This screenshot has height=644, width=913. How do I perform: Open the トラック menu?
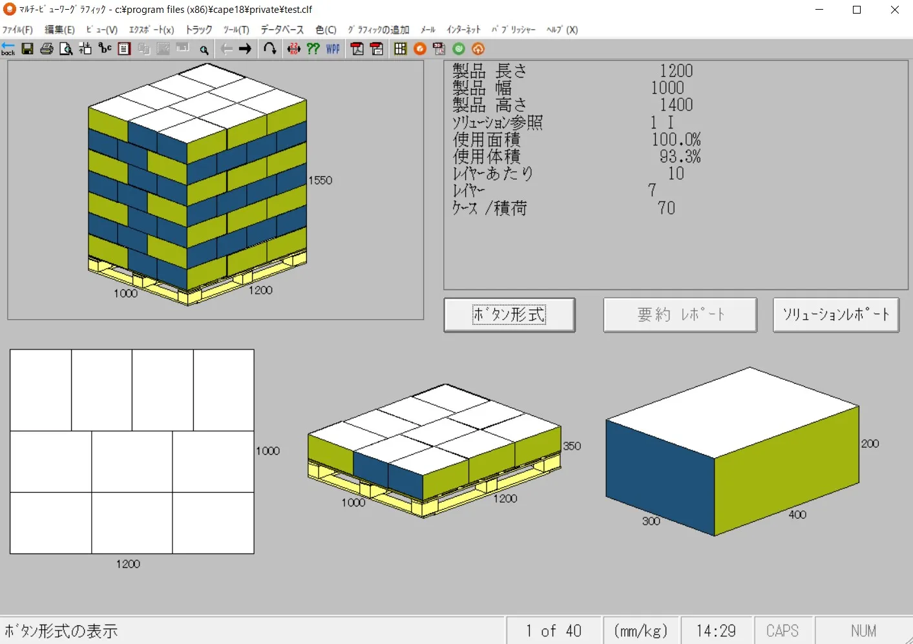tap(198, 30)
